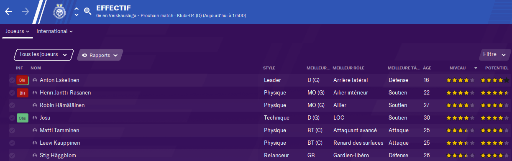
Task: Go back with the left arrow
Action: [9, 12]
